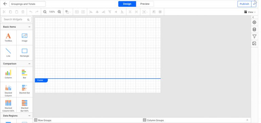
Task: Click the back arrow icon
Action: pos(5,4)
